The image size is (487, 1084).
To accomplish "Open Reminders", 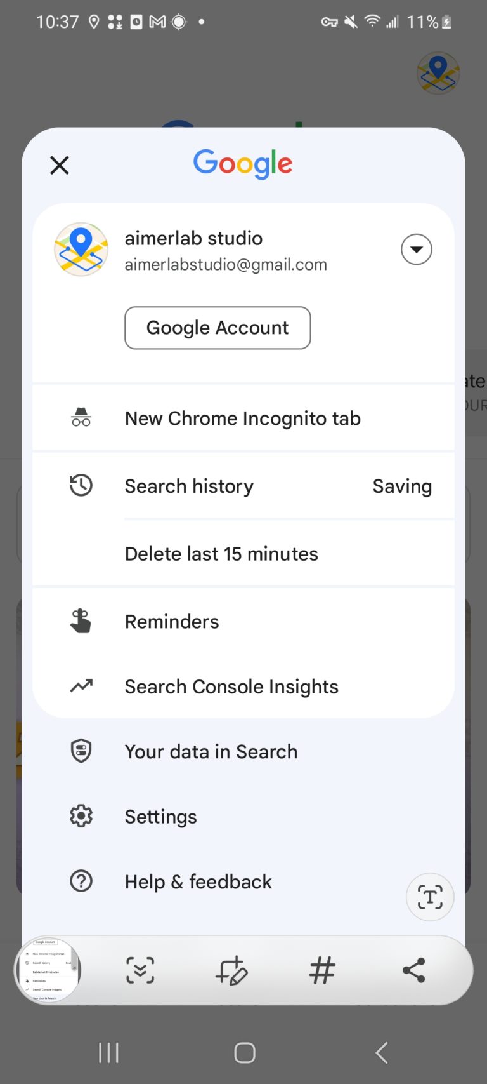I will (172, 622).
